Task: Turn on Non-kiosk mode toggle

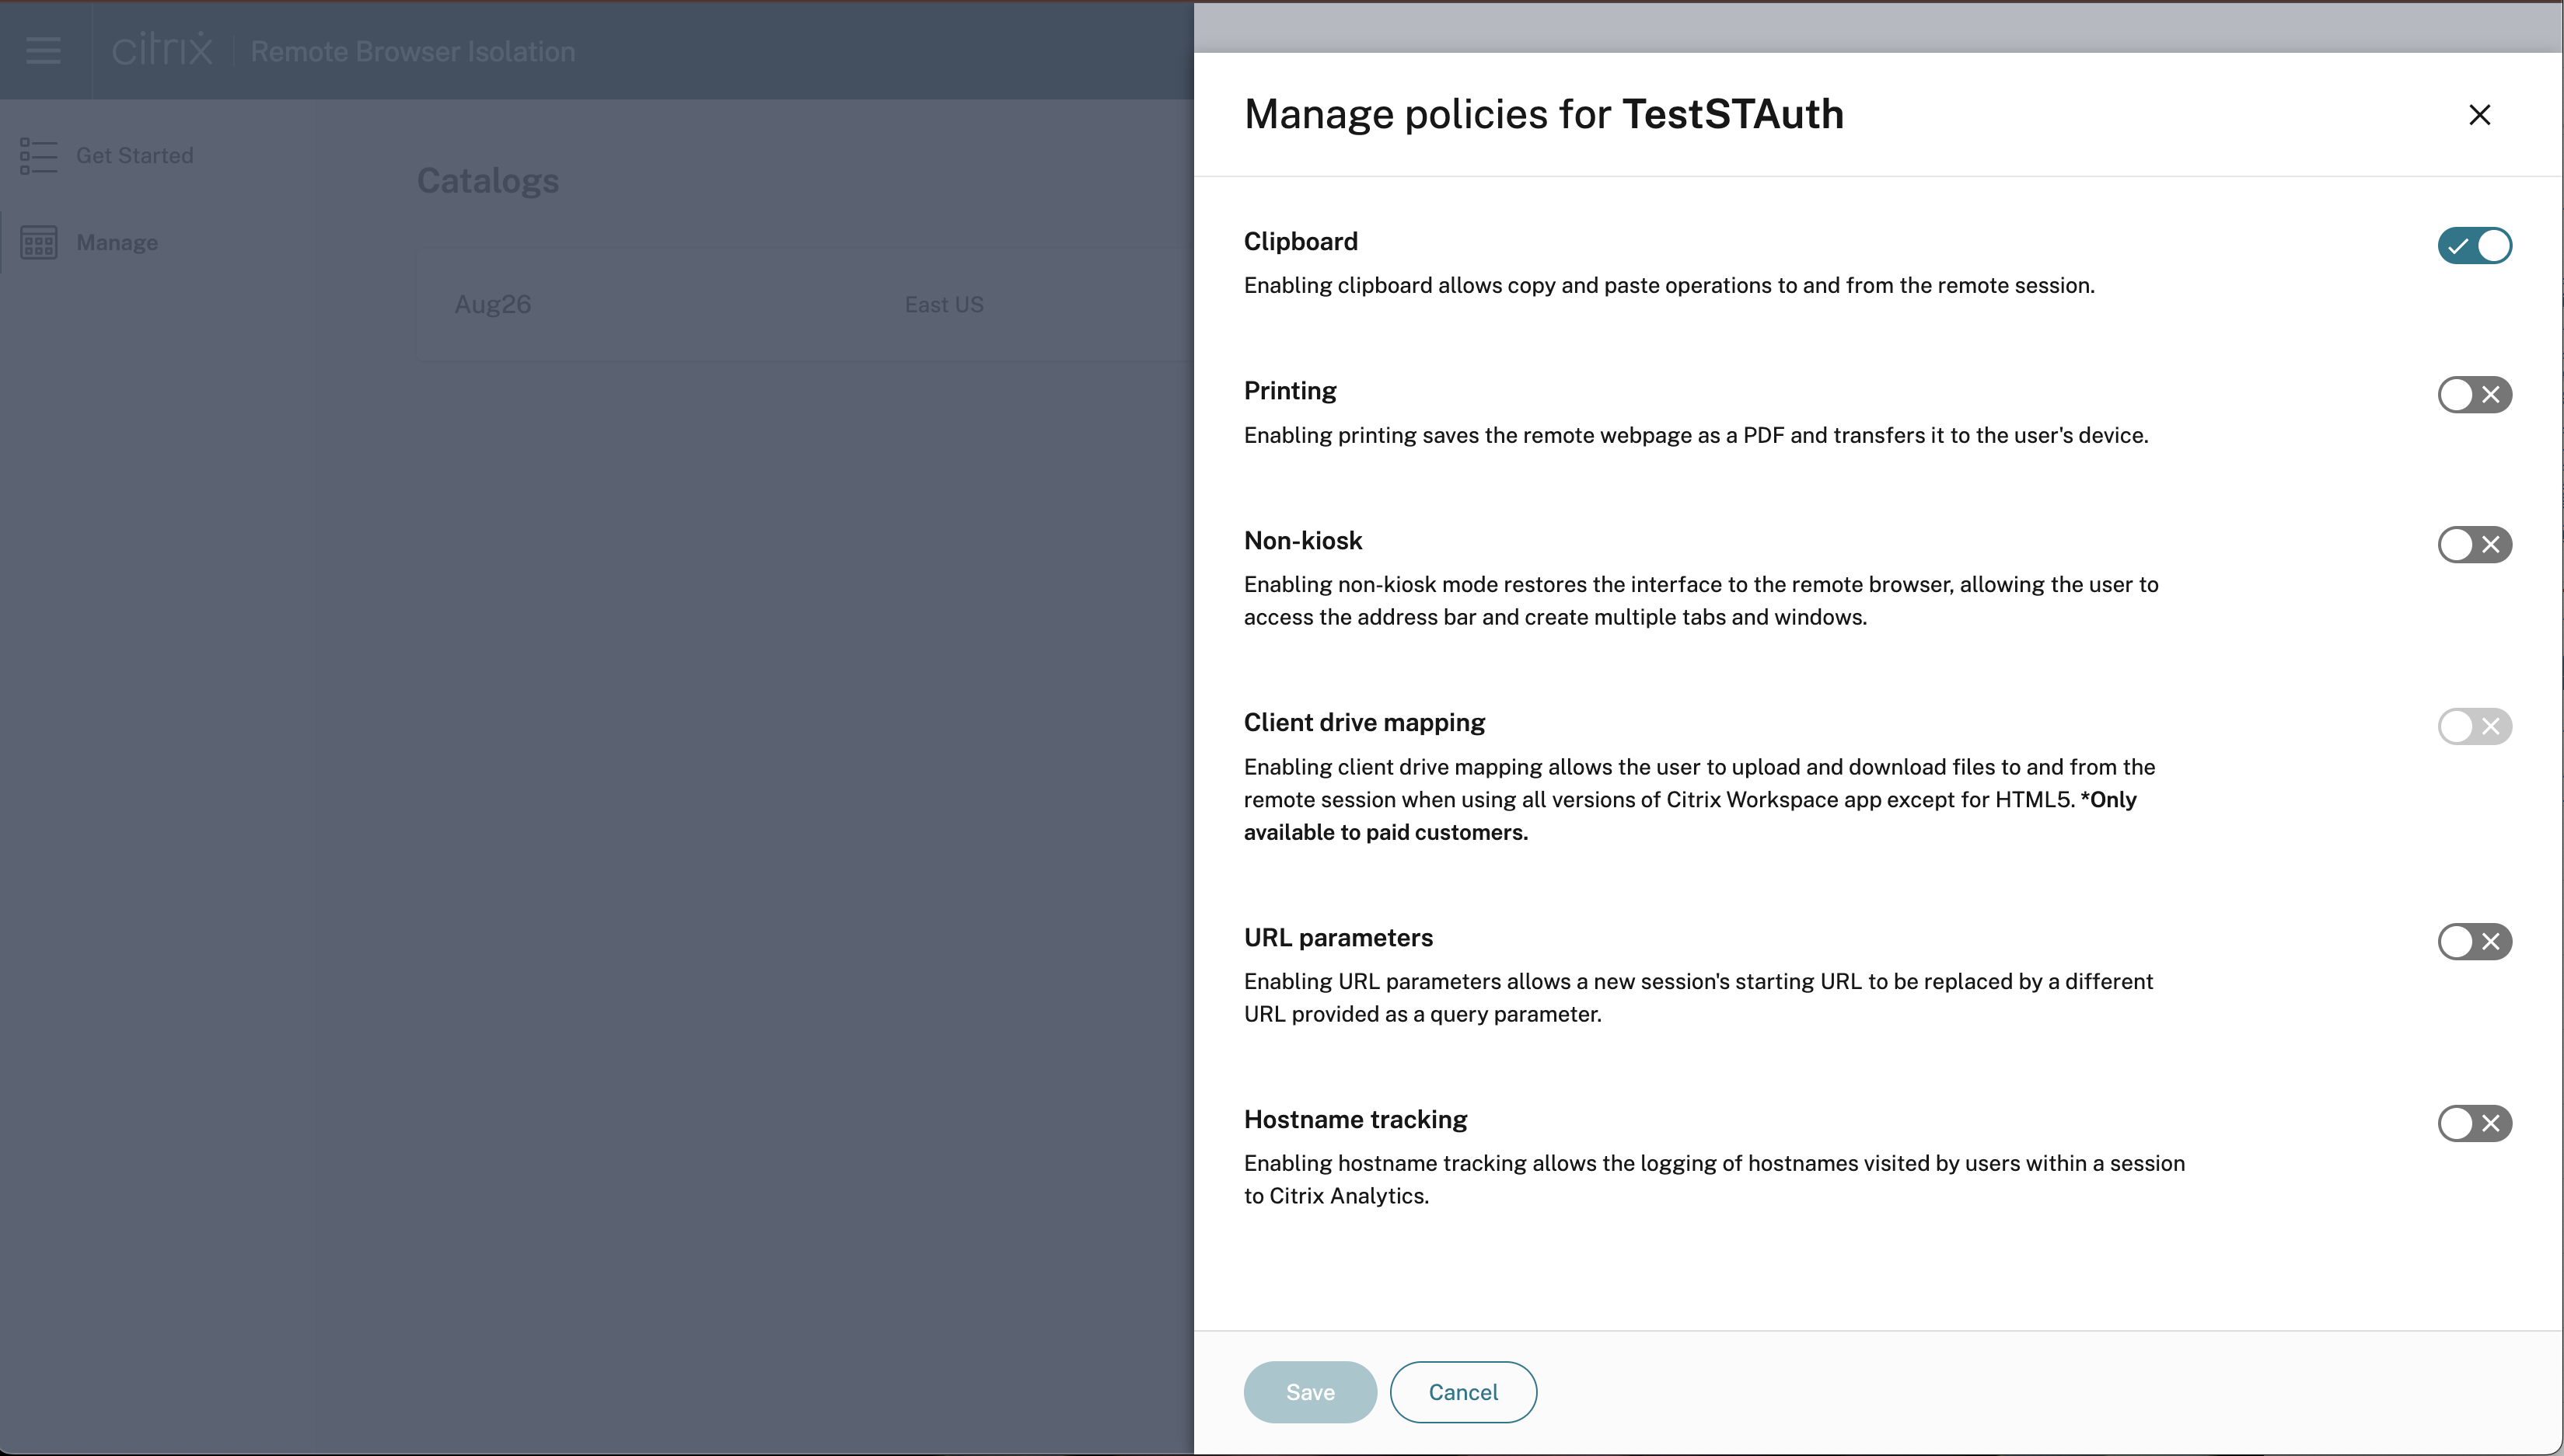Action: point(2474,545)
